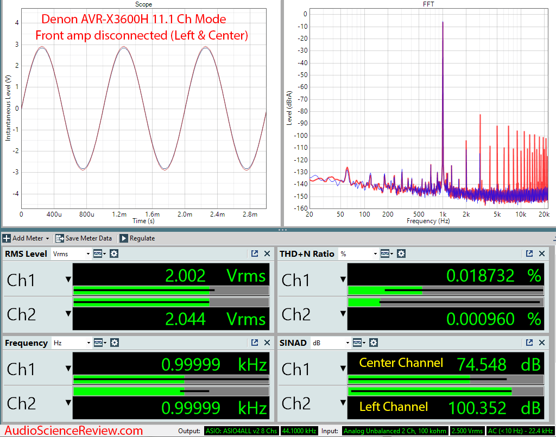The height and width of the screenshot is (437, 556).
Task: Click the Analog Unbalanced input setting
Action: [395, 431]
